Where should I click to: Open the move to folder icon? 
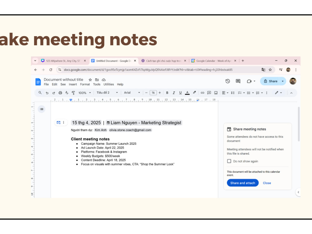(97, 80)
